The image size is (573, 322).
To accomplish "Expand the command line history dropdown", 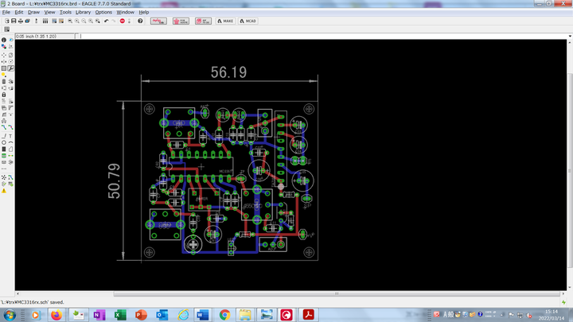I will [x=570, y=36].
